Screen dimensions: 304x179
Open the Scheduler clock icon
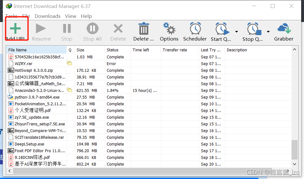pyautogui.click(x=195, y=29)
